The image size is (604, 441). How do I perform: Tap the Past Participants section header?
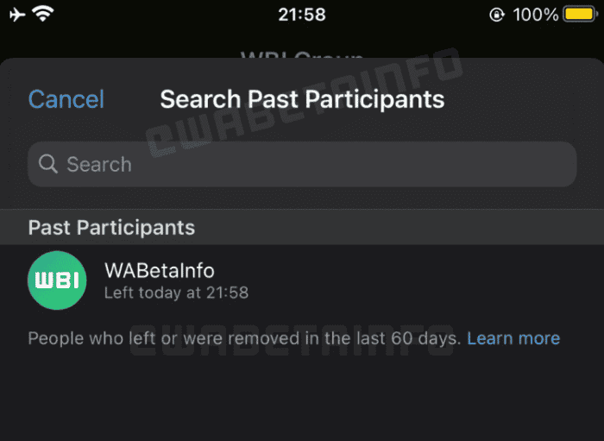pos(111,227)
